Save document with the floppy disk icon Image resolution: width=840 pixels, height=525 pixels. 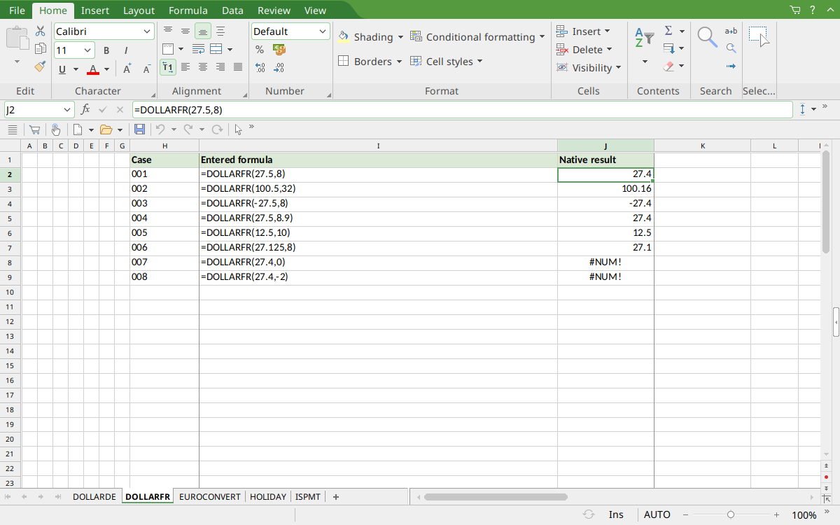(x=139, y=129)
